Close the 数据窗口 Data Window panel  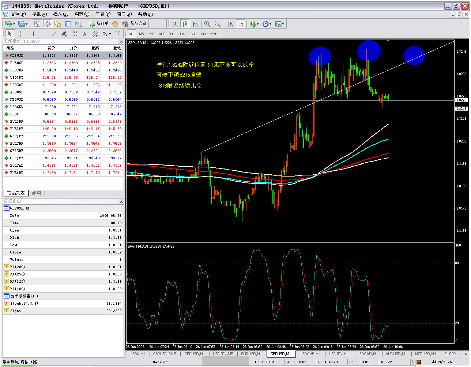pos(121,201)
